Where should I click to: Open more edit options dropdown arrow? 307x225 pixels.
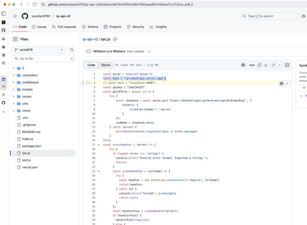click(279, 65)
